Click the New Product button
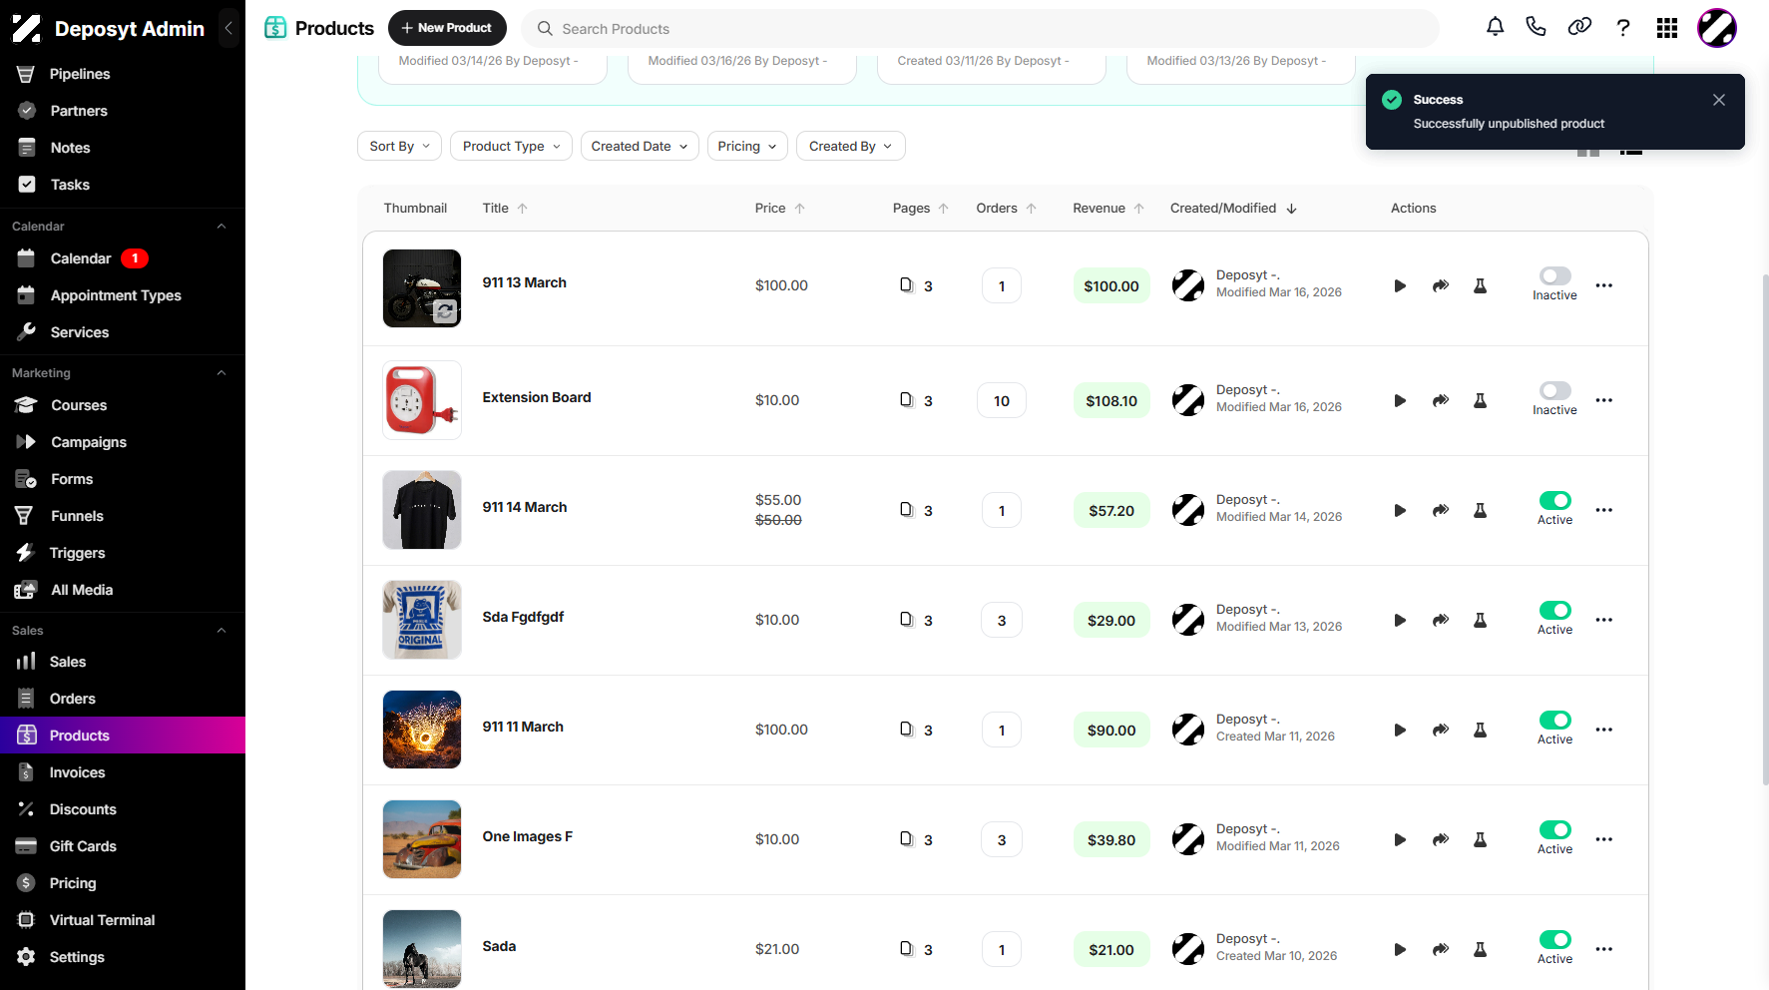The width and height of the screenshot is (1769, 990). tap(447, 28)
